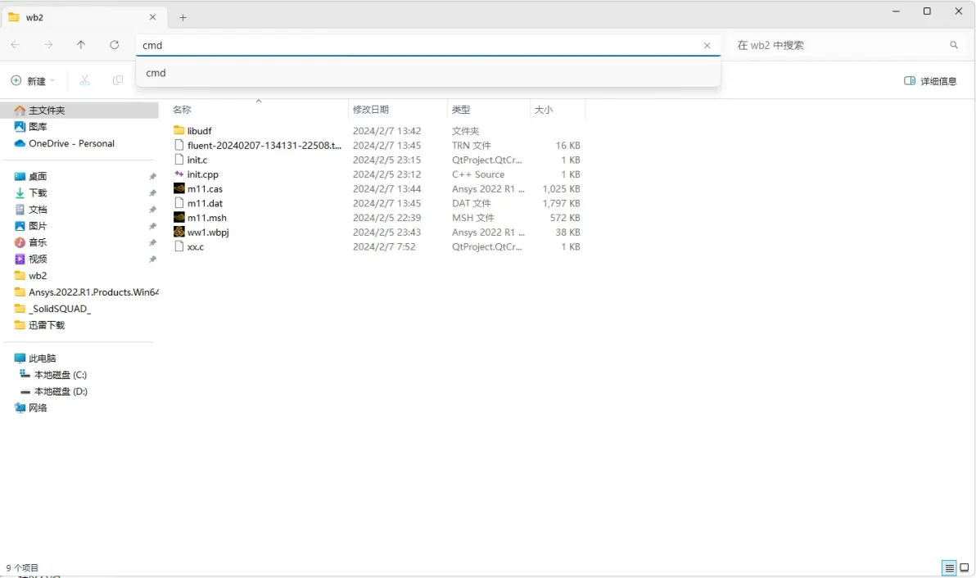The image size is (976, 578).
Task: Click the copy icon in toolbar
Action: [x=118, y=80]
